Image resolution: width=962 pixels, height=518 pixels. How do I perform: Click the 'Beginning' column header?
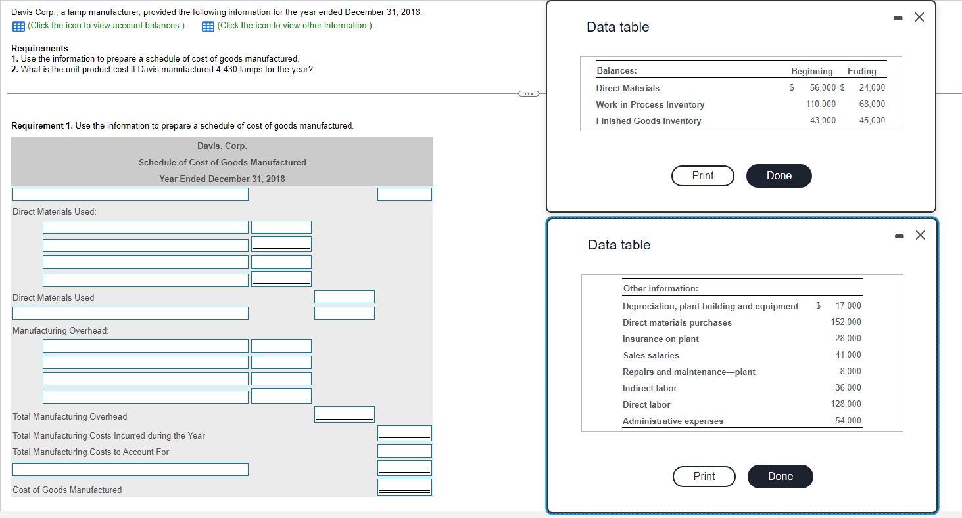click(x=811, y=71)
